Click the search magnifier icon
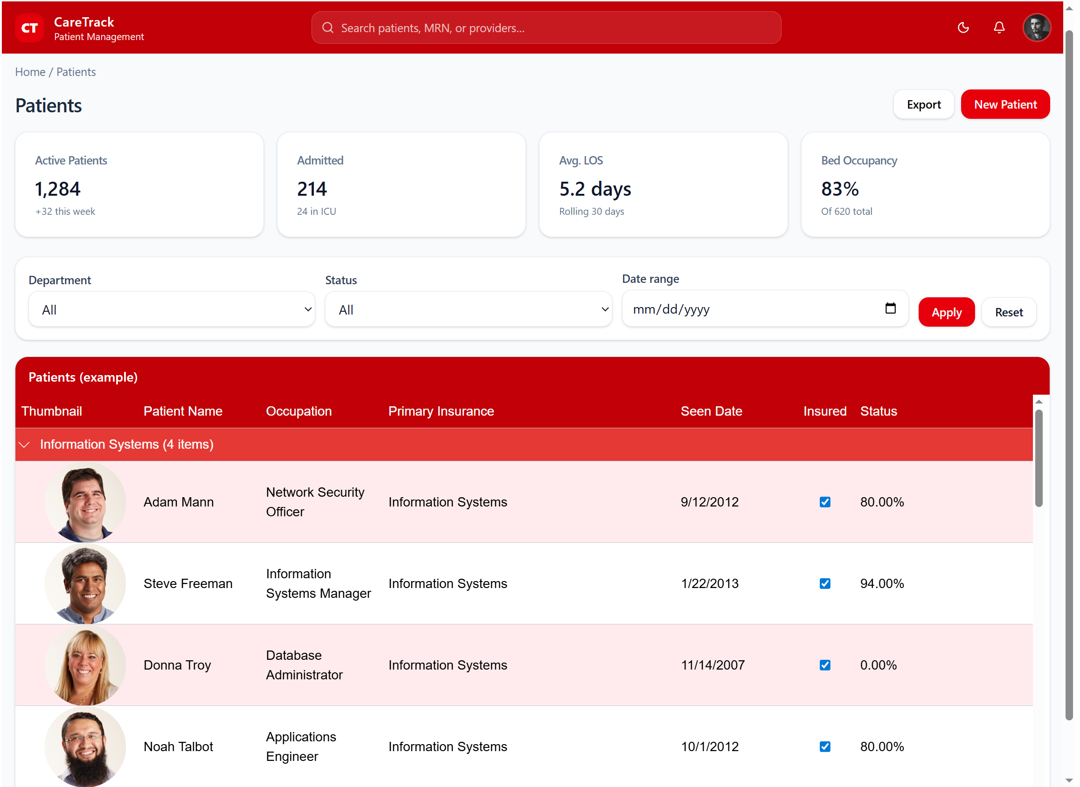 [327, 27]
